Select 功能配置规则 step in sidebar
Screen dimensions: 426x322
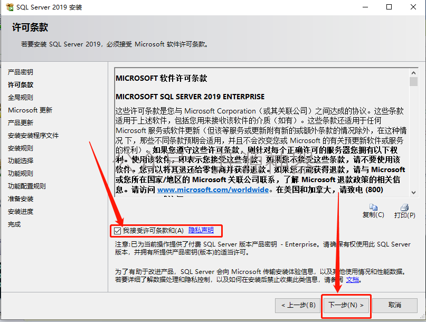coord(26,186)
